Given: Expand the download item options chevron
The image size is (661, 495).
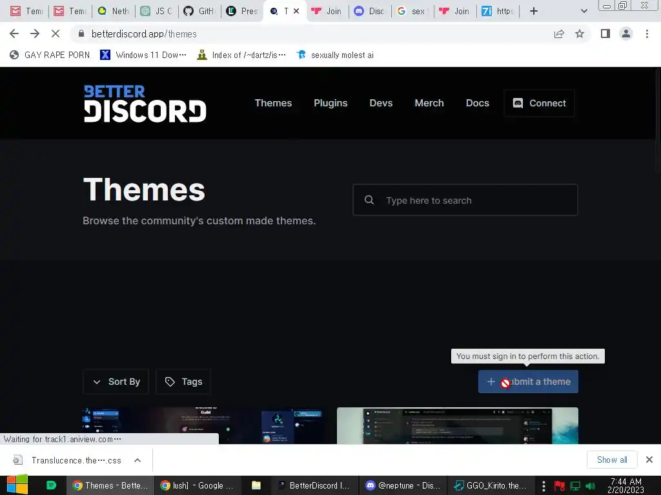Looking at the screenshot, I should (x=137, y=460).
